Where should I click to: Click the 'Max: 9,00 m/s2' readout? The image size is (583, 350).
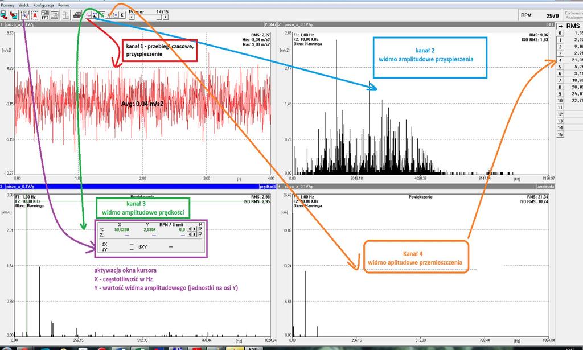pos(255,44)
